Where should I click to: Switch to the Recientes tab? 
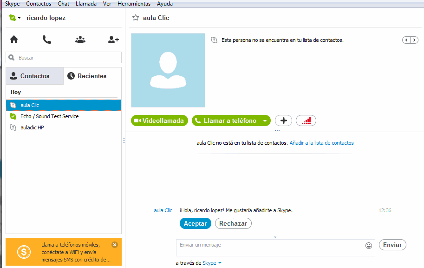[x=92, y=76]
